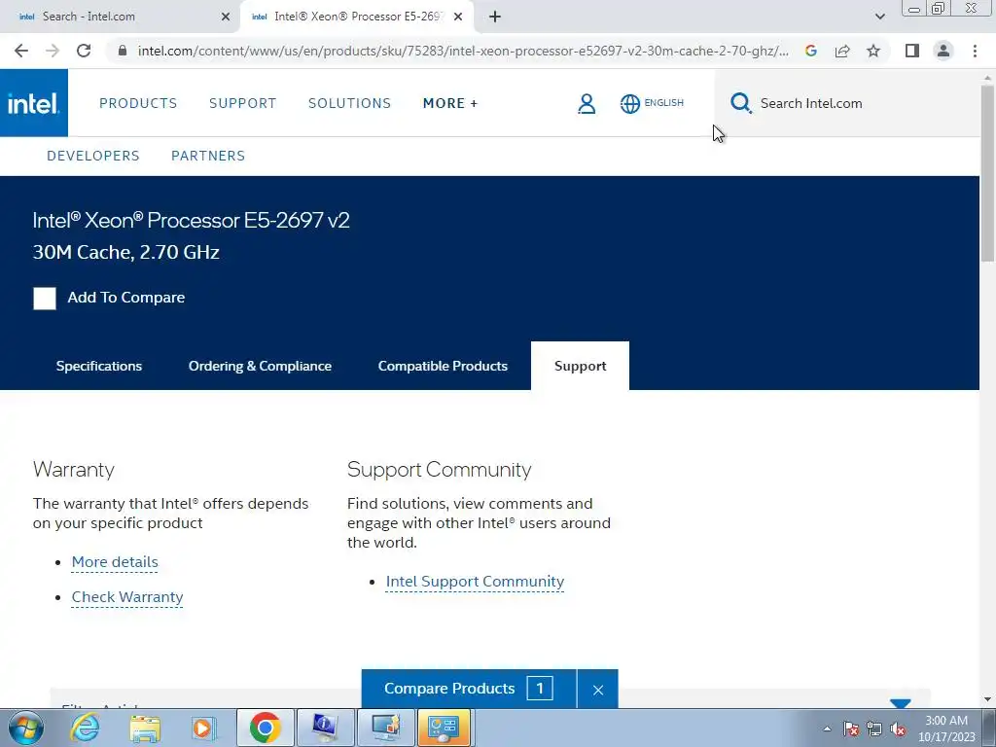The width and height of the screenshot is (996, 747).
Task: Click the Action Center flag icon
Action: (851, 729)
